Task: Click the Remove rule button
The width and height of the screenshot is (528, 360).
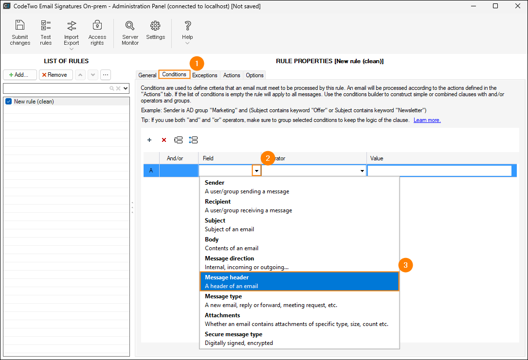Action: [55, 75]
